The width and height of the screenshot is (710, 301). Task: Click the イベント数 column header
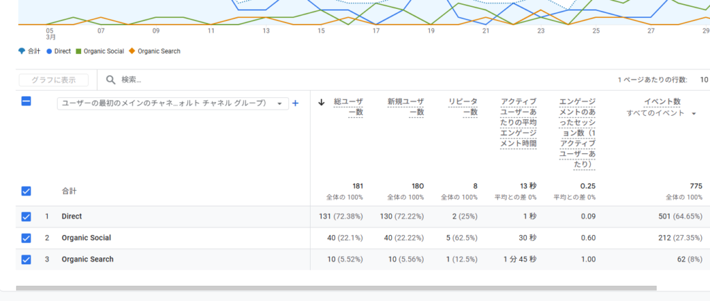[x=664, y=102]
